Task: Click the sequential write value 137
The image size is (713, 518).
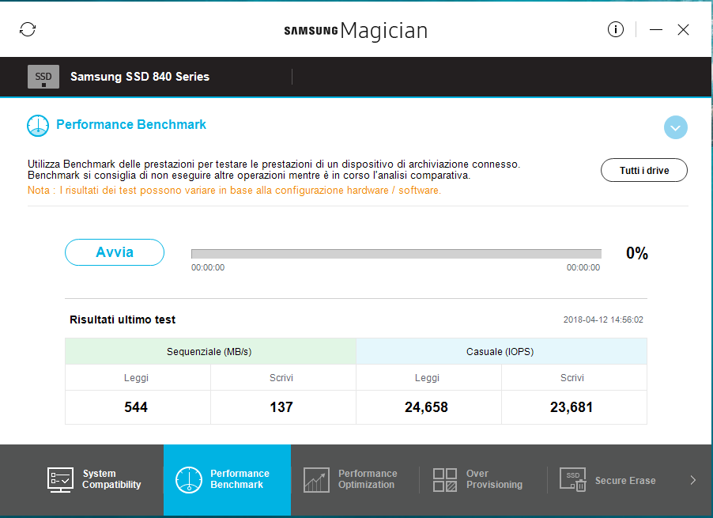Action: [281, 407]
